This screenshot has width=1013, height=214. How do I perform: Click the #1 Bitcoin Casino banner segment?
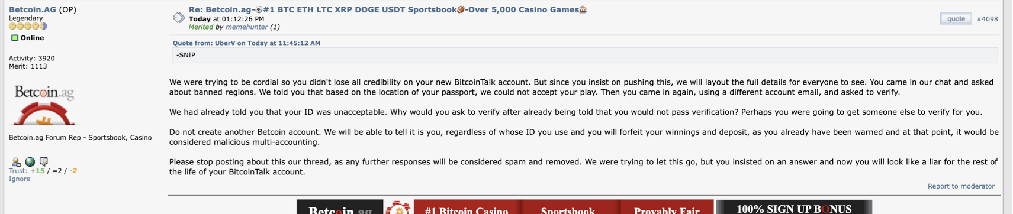pos(467,207)
